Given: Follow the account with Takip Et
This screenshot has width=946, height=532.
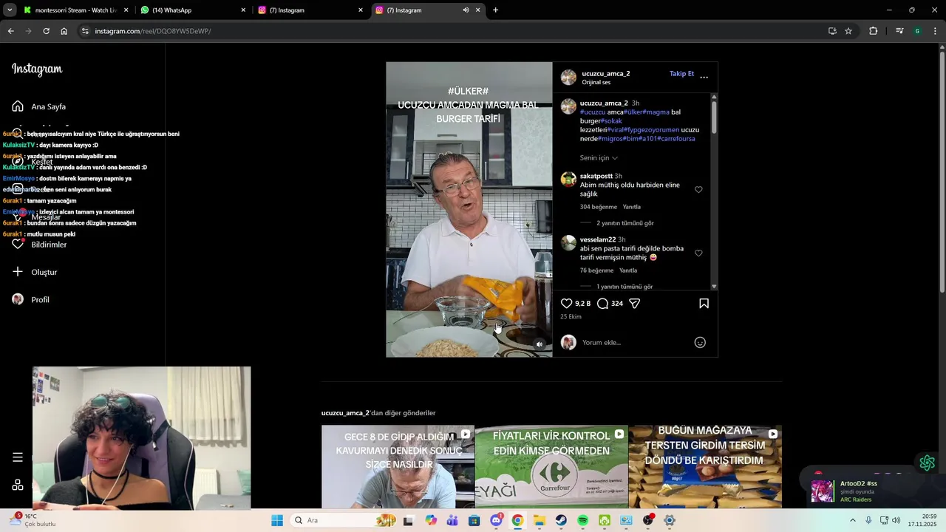Looking at the screenshot, I should 681,74.
